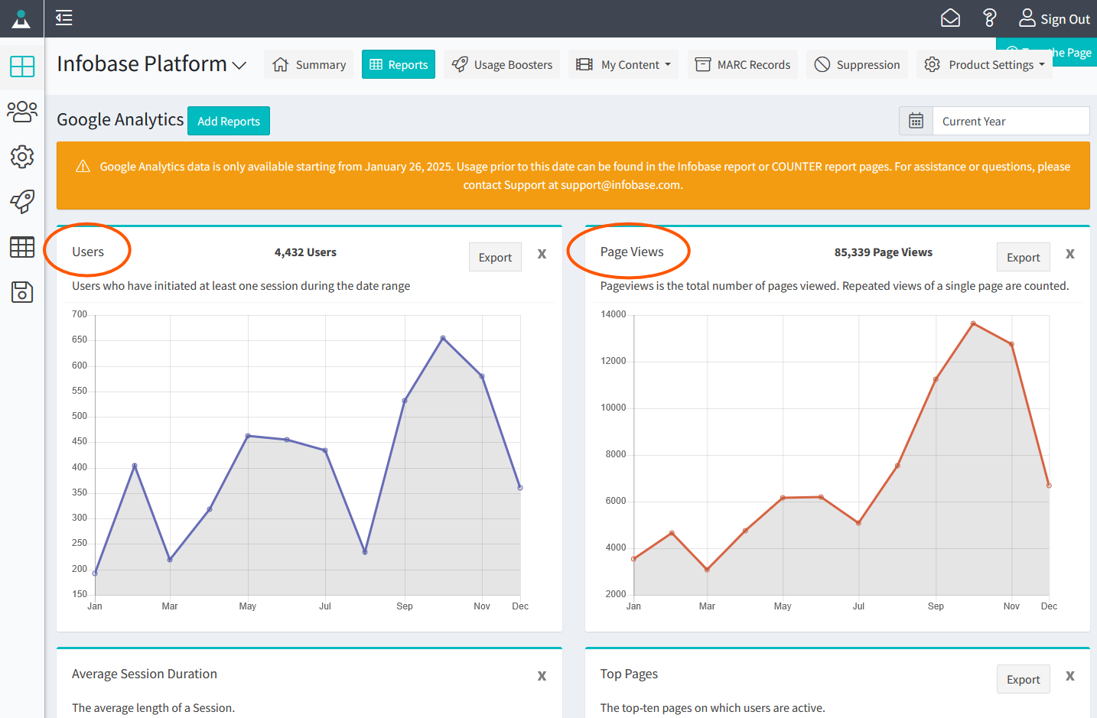This screenshot has height=718, width=1097.
Task: Export the Page Views chart
Action: click(1023, 256)
